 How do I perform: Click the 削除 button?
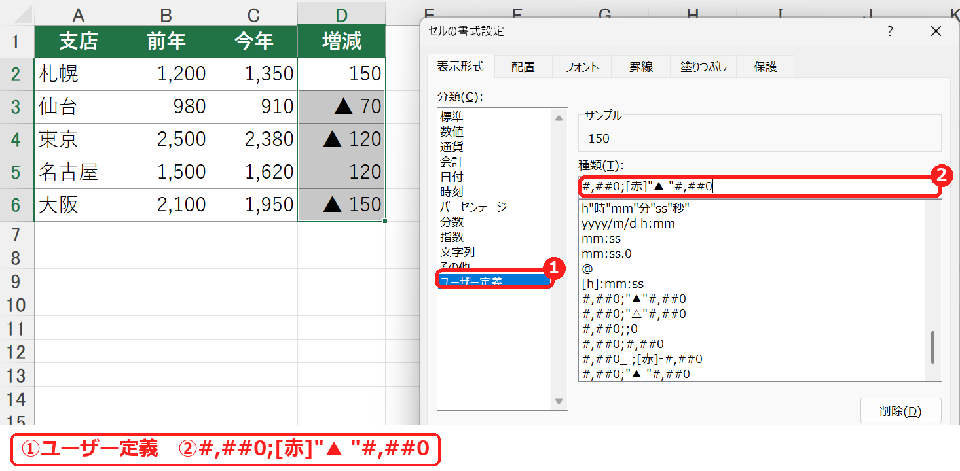(x=900, y=411)
